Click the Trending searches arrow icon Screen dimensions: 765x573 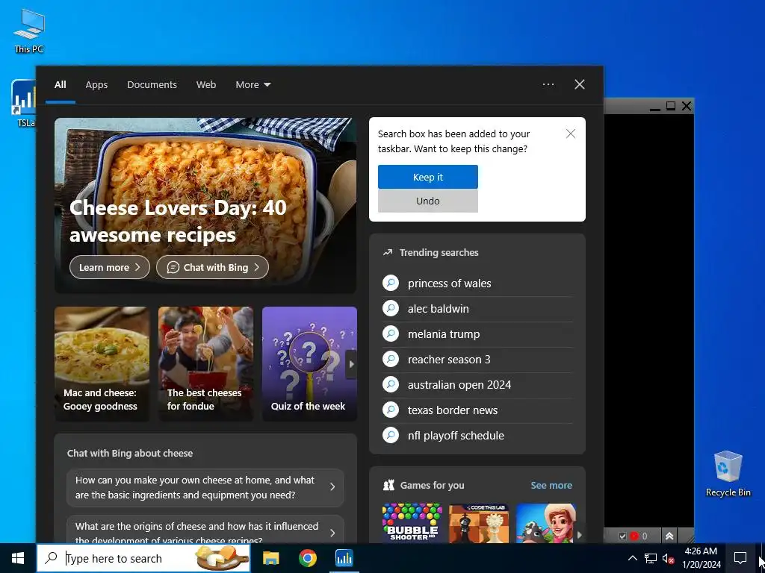(388, 252)
